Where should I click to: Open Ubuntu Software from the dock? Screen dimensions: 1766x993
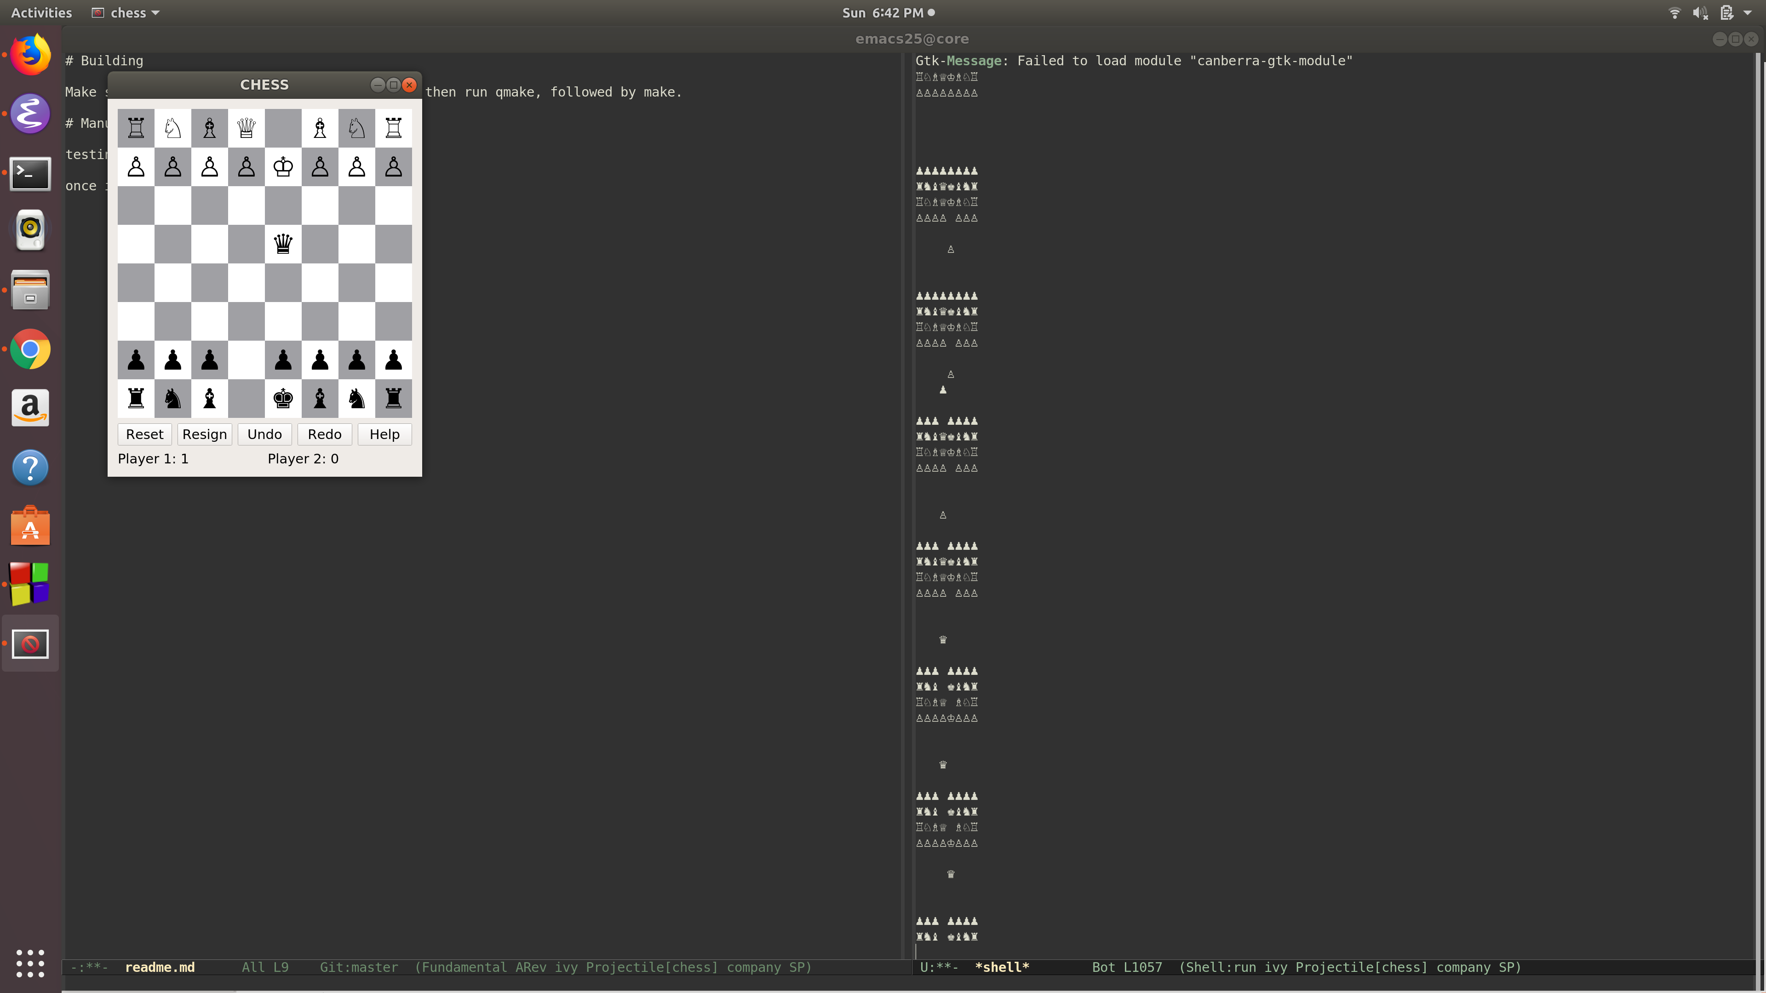click(30, 526)
